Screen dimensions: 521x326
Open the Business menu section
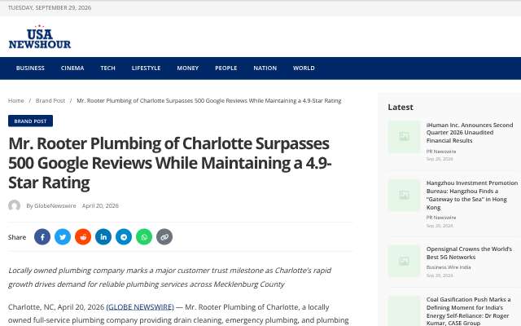[30, 68]
